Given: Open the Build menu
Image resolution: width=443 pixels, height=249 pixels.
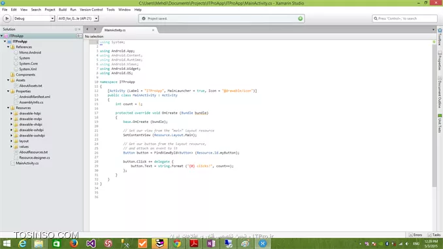Looking at the screenshot, I should 63,10.
